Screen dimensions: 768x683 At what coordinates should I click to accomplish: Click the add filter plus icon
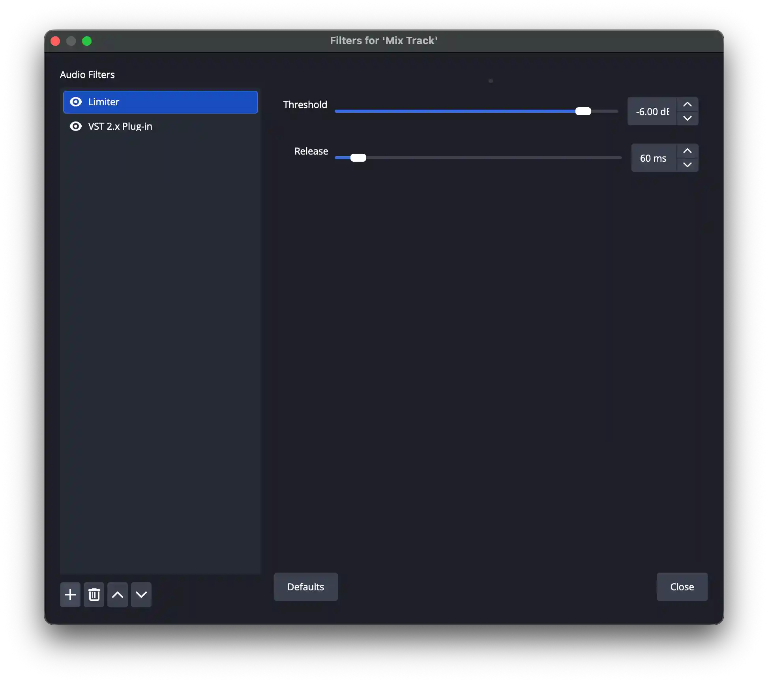(x=70, y=595)
